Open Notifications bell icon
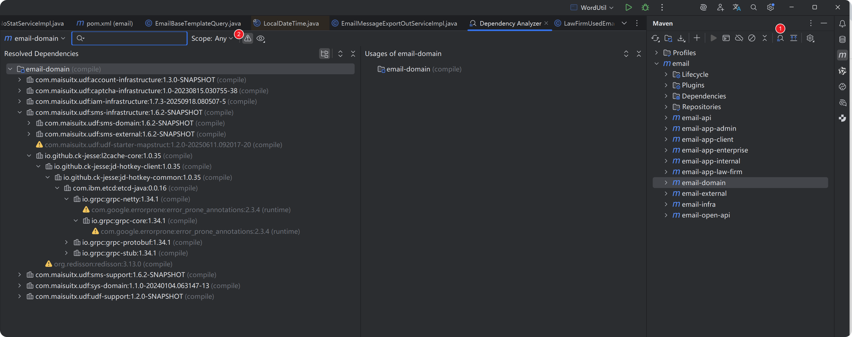This screenshot has width=852, height=337. [842, 24]
